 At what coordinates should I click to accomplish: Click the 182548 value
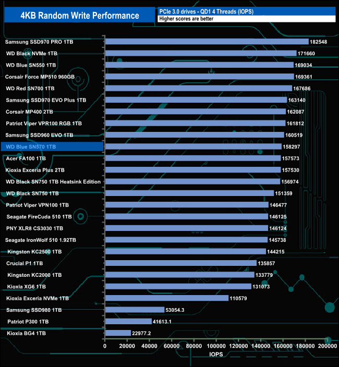point(318,42)
